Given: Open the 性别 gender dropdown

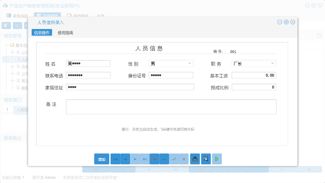Looking at the screenshot, I should [x=190, y=63].
